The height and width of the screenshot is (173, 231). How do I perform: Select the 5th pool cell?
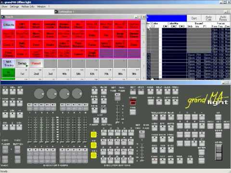(x=78, y=73)
